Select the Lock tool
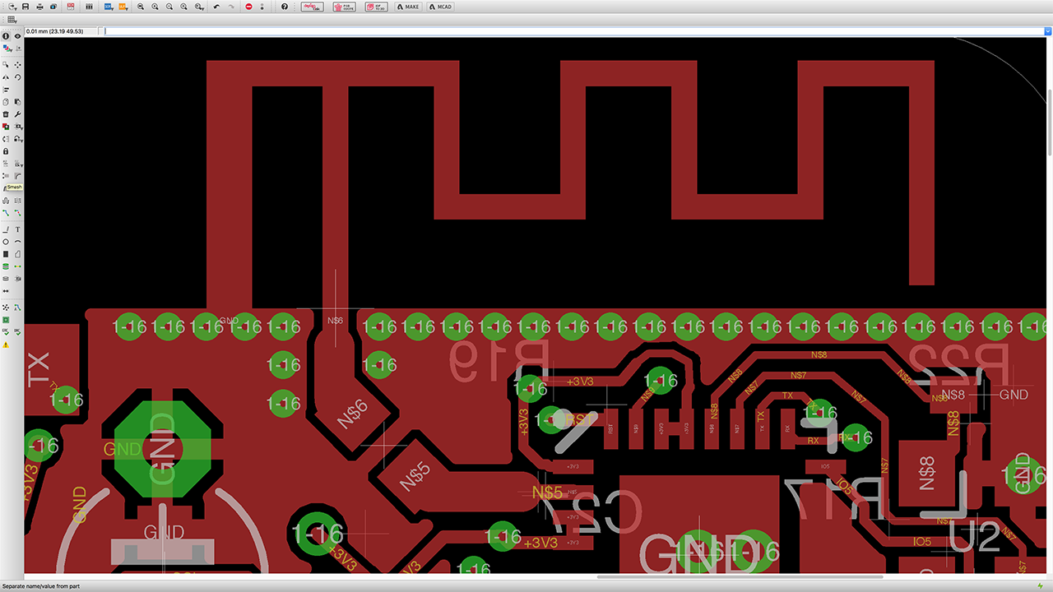Screen dimensions: 1053x592 coord(6,151)
